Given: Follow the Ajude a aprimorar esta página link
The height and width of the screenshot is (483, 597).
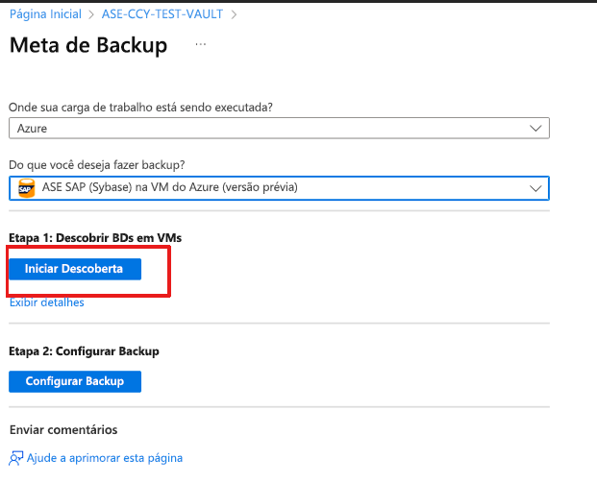Looking at the screenshot, I should click(x=105, y=458).
